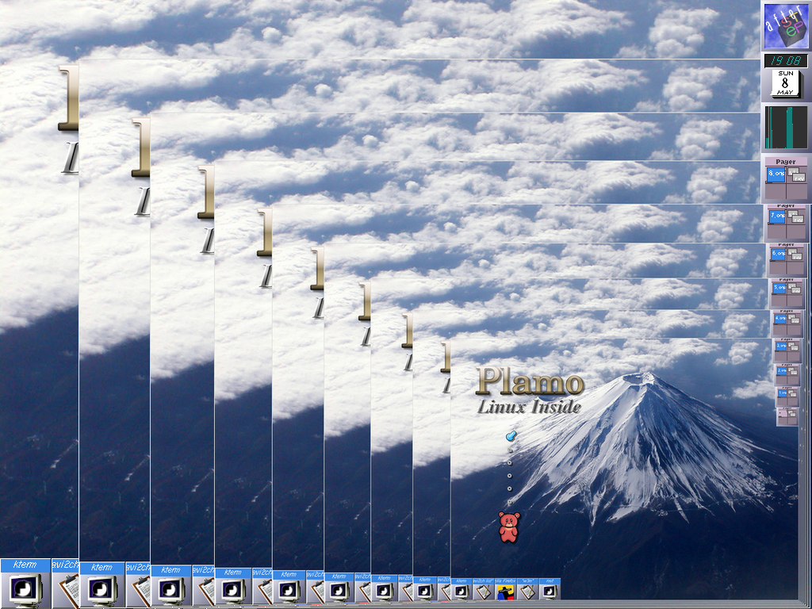Click the green system load monitor graph
The image size is (812, 609).
coord(786,128)
